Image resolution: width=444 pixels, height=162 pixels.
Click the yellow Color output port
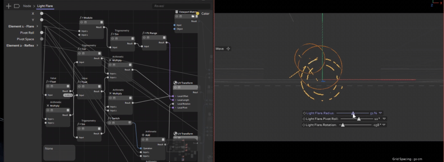(198, 13)
